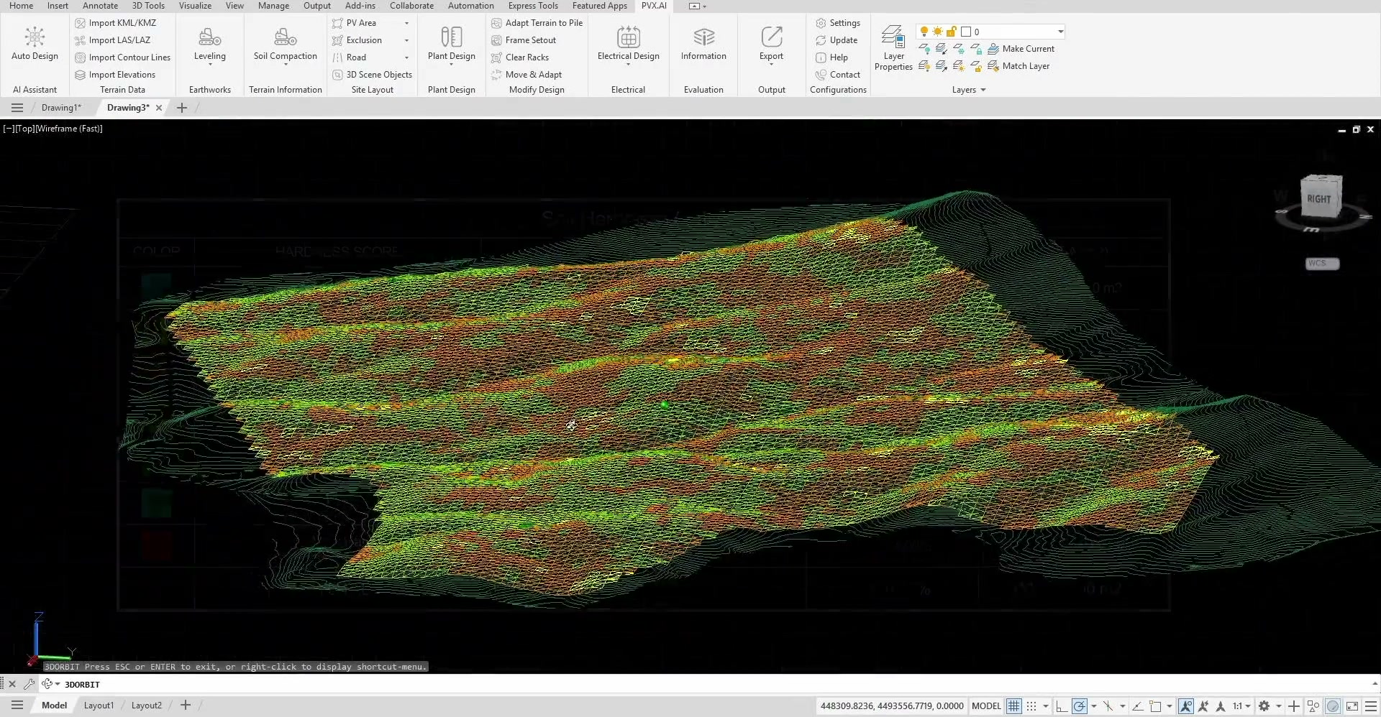This screenshot has width=1381, height=717.
Task: Open the Plant Design tool
Action: [451, 45]
